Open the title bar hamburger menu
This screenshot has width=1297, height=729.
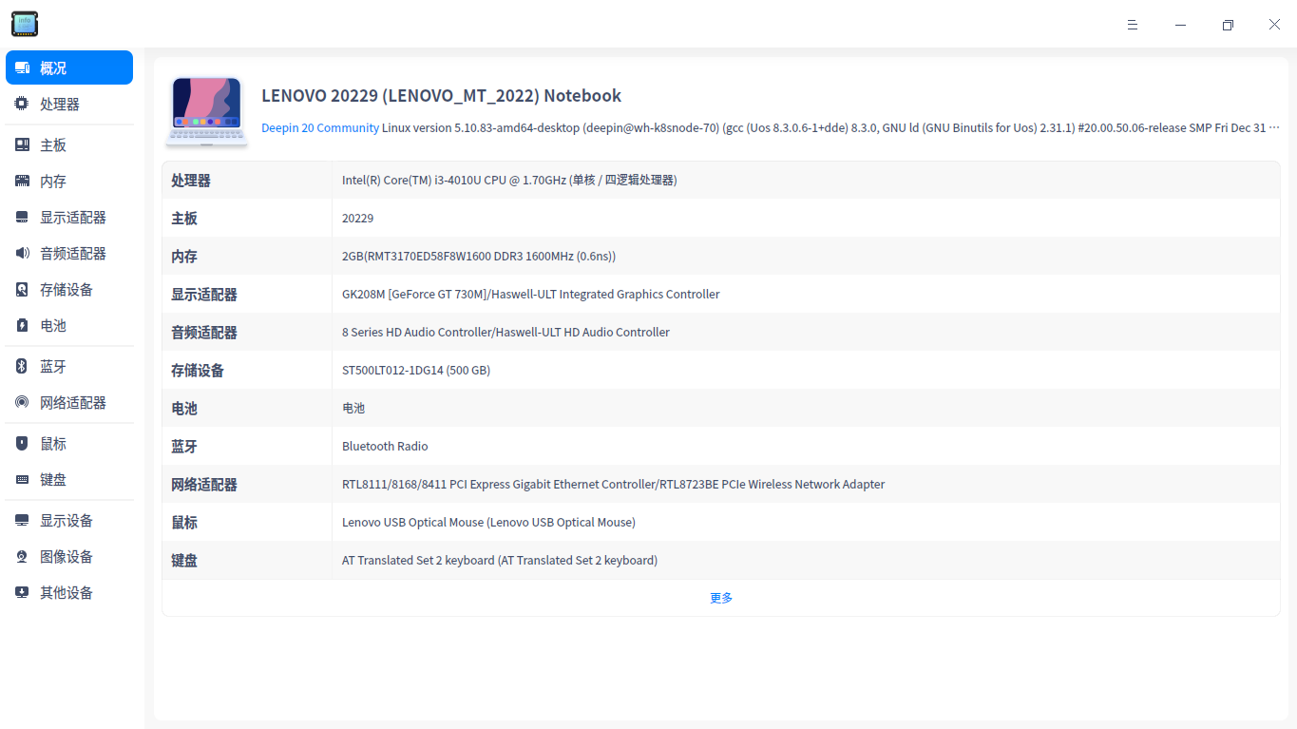coord(1133,25)
